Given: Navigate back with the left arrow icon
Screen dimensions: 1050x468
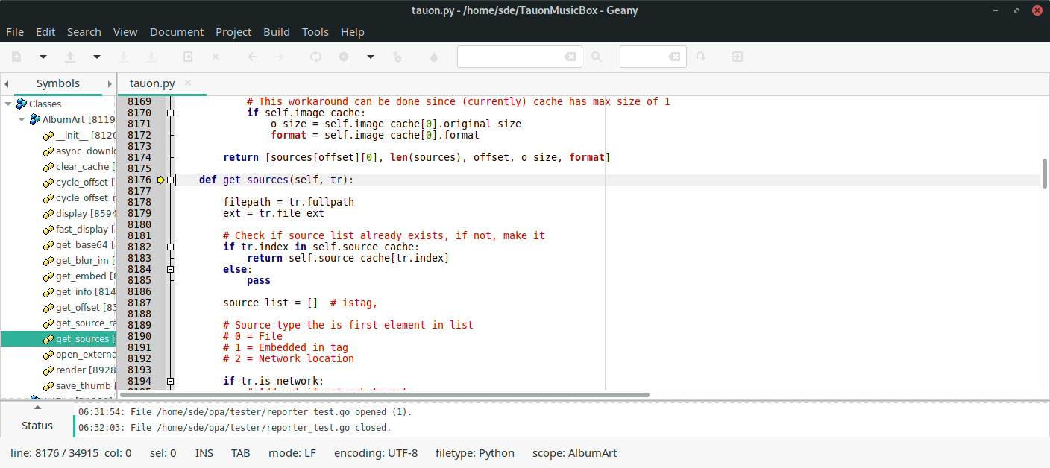Looking at the screenshot, I should (x=251, y=56).
